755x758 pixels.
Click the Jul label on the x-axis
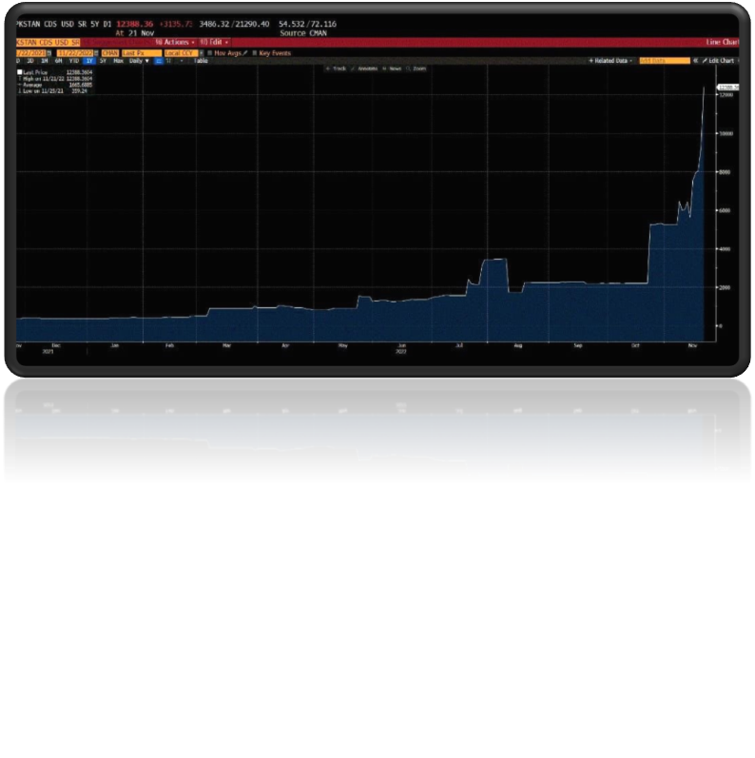pos(459,345)
